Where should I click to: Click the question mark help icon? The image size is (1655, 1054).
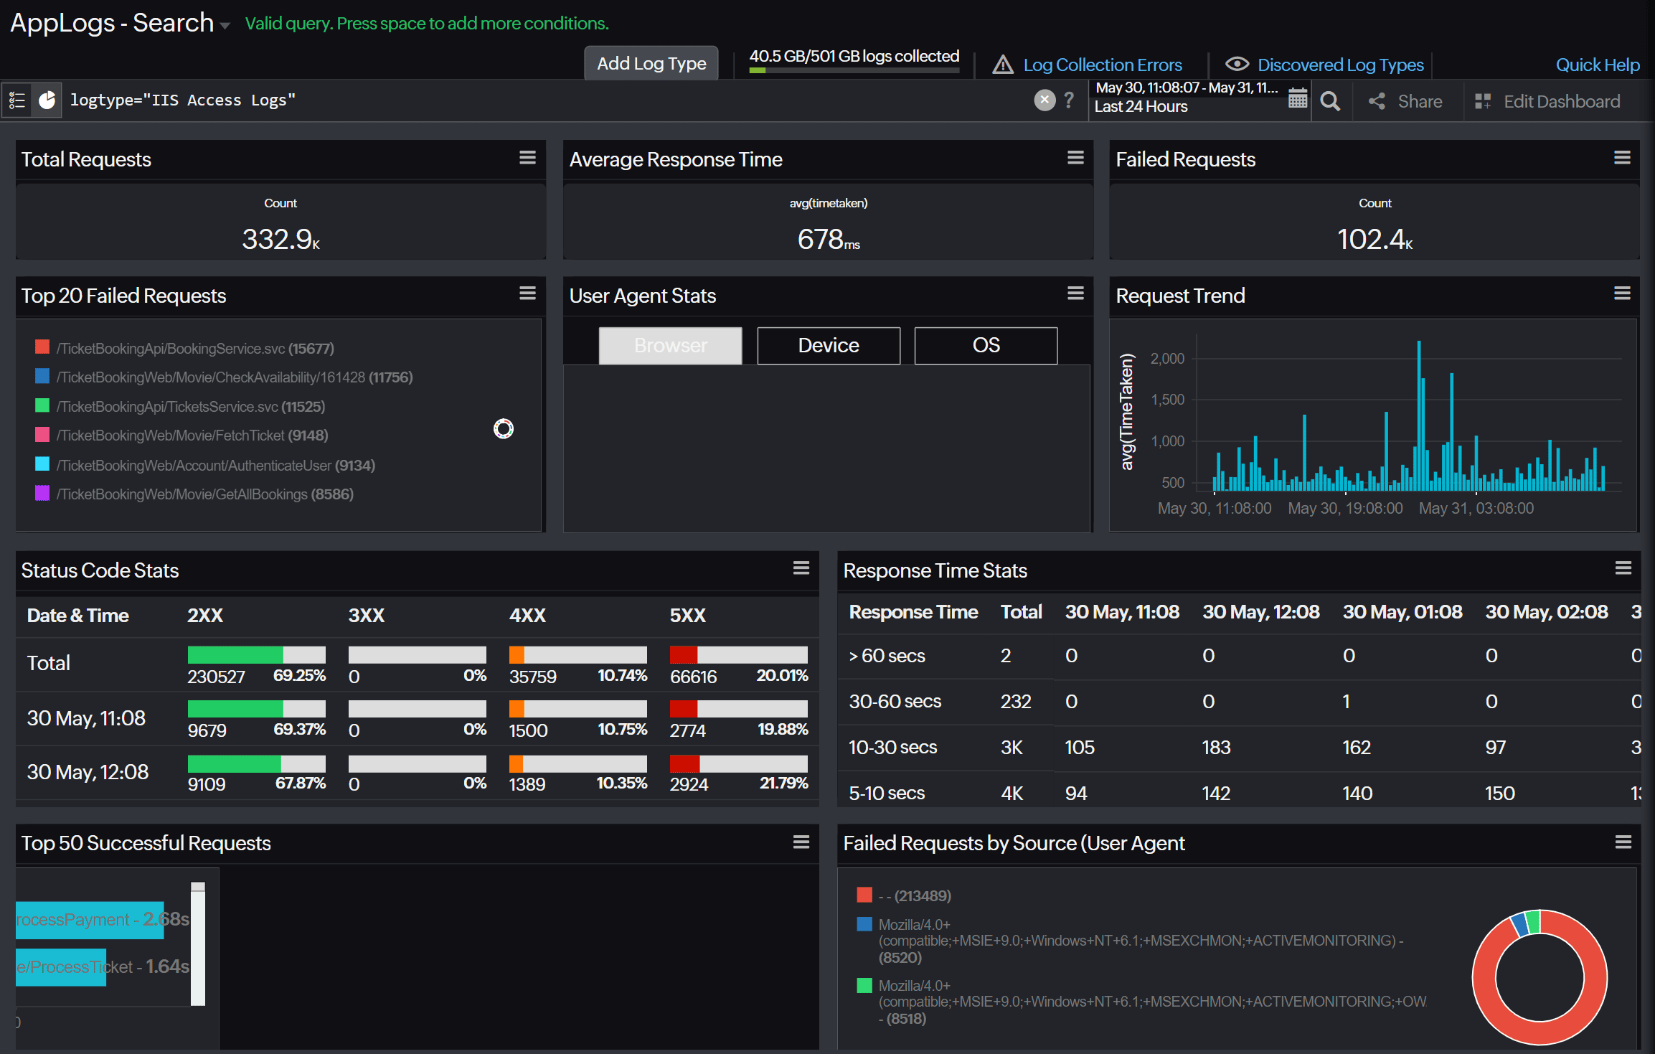[x=1068, y=100]
